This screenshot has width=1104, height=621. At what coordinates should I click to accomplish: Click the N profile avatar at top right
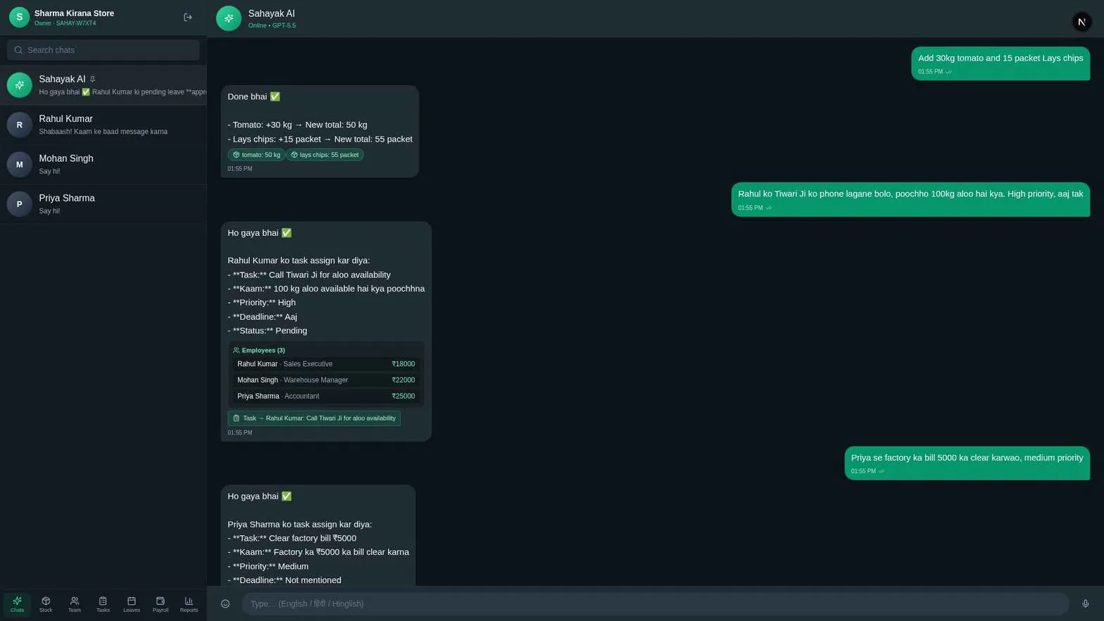[1081, 22]
